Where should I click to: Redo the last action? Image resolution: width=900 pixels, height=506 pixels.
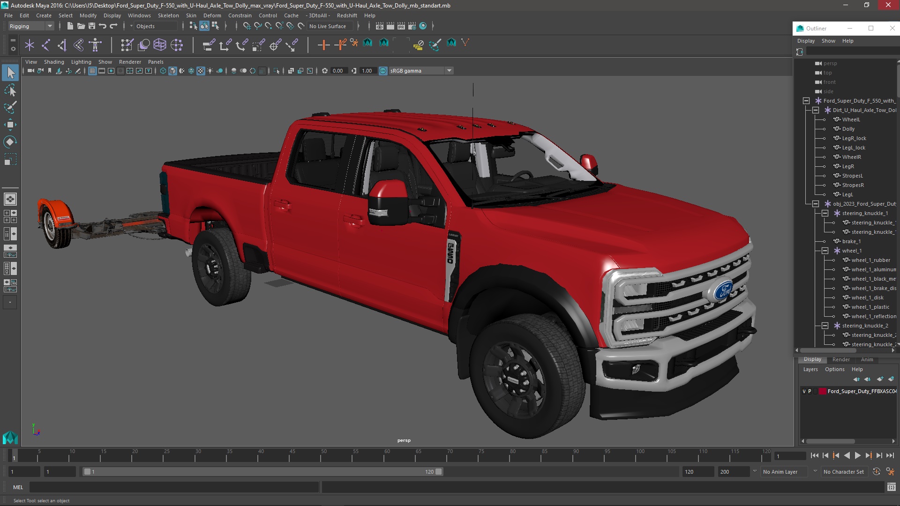[113, 26]
